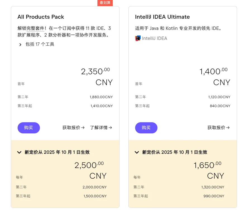The image size is (244, 211).
Task: Open 获取报价 link for IntelliJ IDEA Ultimate
Action: click(x=218, y=128)
